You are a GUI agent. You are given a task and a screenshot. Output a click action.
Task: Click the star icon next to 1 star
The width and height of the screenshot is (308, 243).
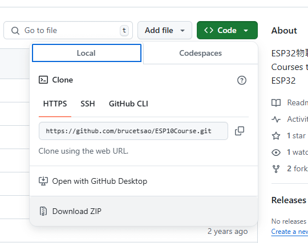click(x=276, y=135)
